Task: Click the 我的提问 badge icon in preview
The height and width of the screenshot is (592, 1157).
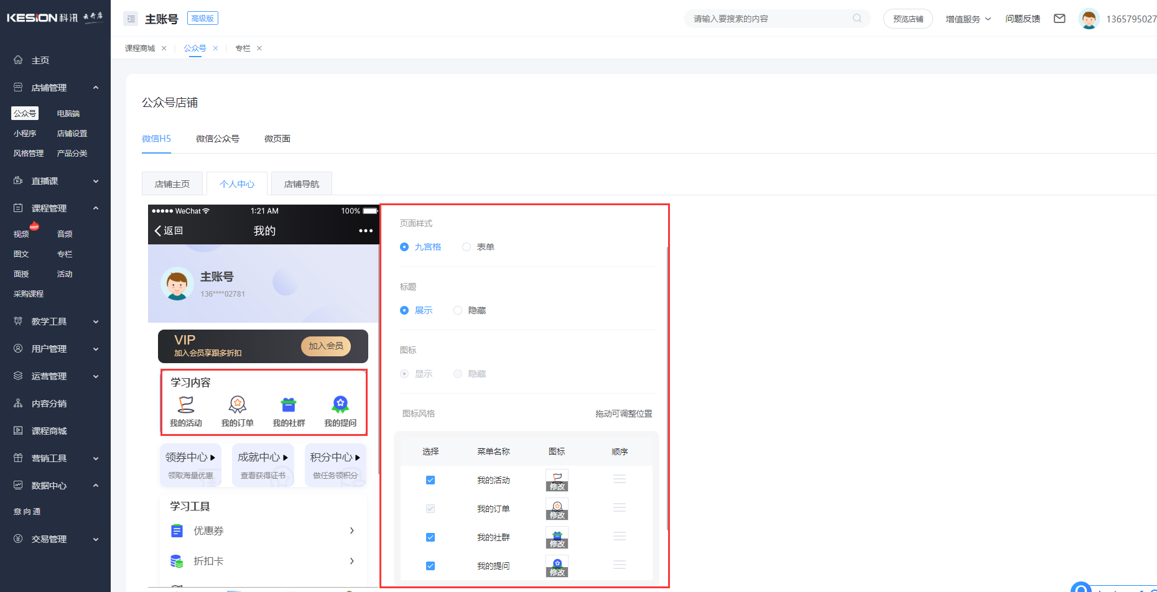Action: [340, 405]
